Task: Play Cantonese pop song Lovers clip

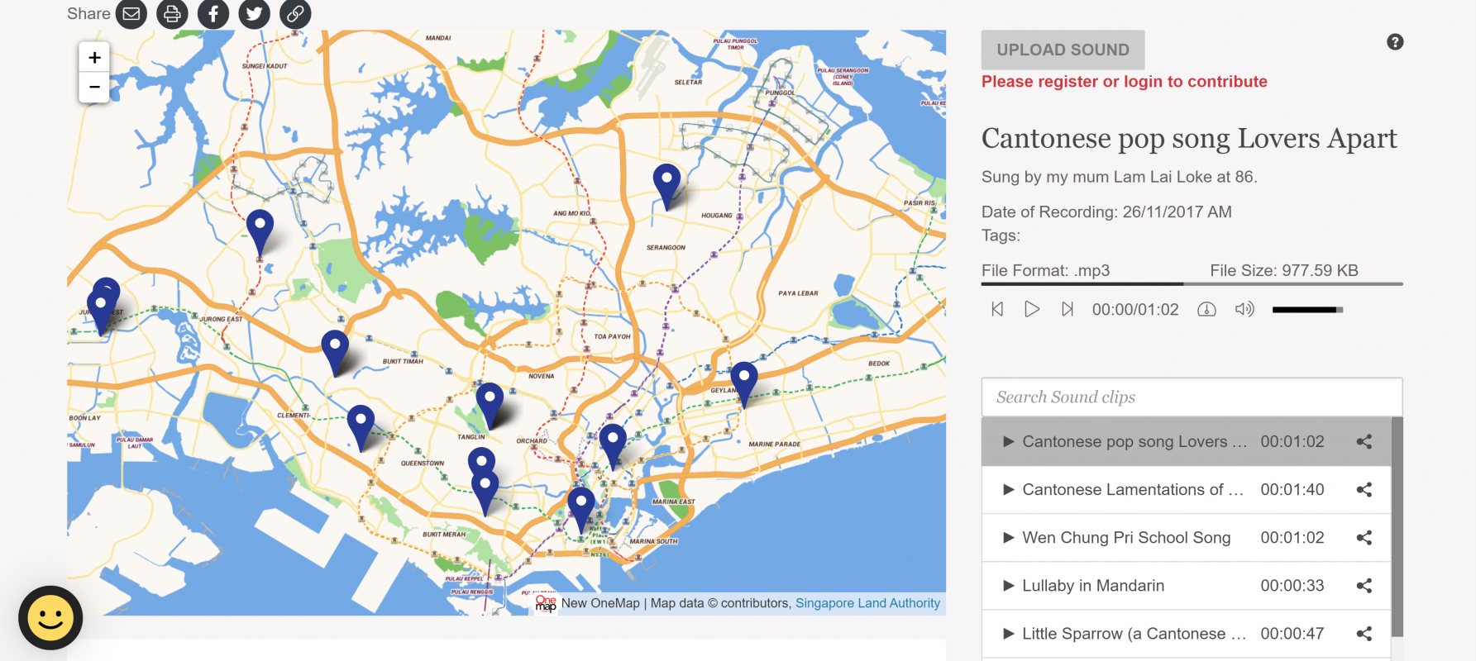Action: [1009, 442]
